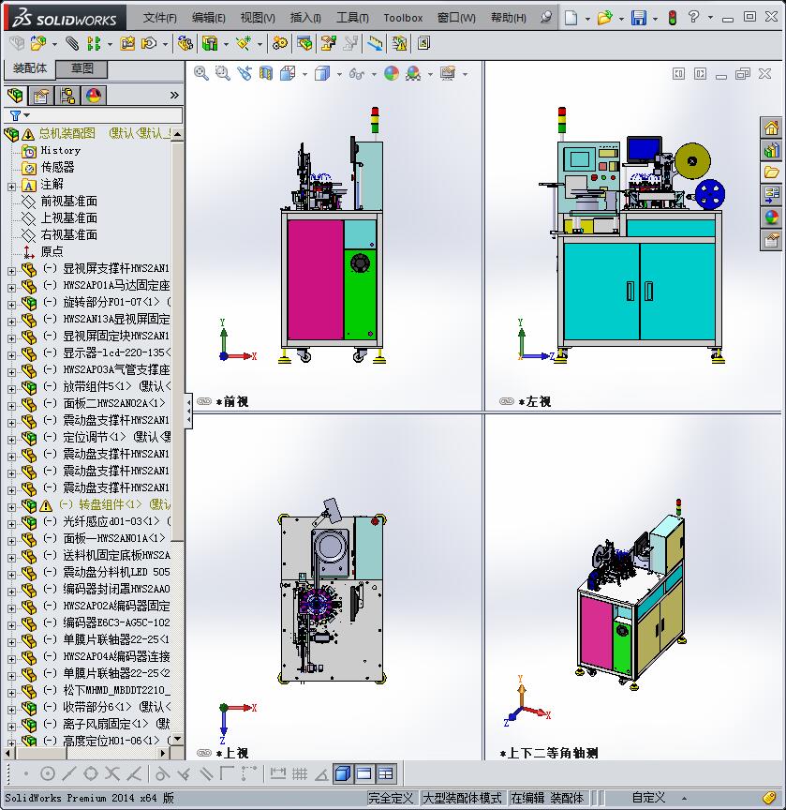Click the Edit Appearance color sphere icon
Viewport: 786px width, 810px height.
[392, 74]
